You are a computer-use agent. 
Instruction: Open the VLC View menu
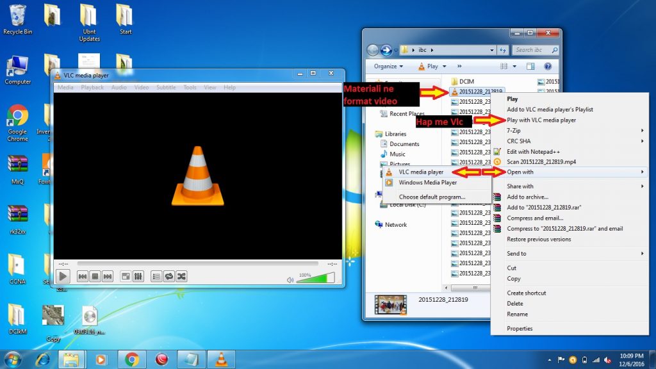210,87
